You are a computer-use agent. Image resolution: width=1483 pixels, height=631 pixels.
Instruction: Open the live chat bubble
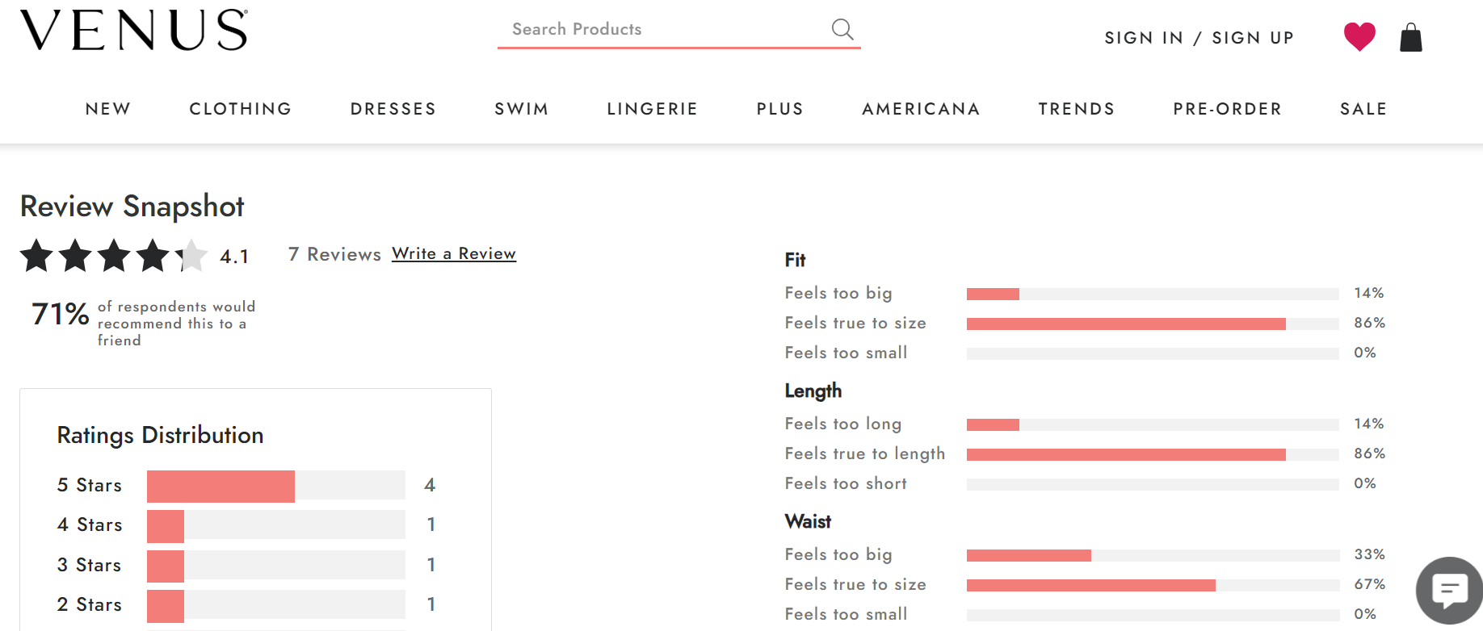(1450, 591)
